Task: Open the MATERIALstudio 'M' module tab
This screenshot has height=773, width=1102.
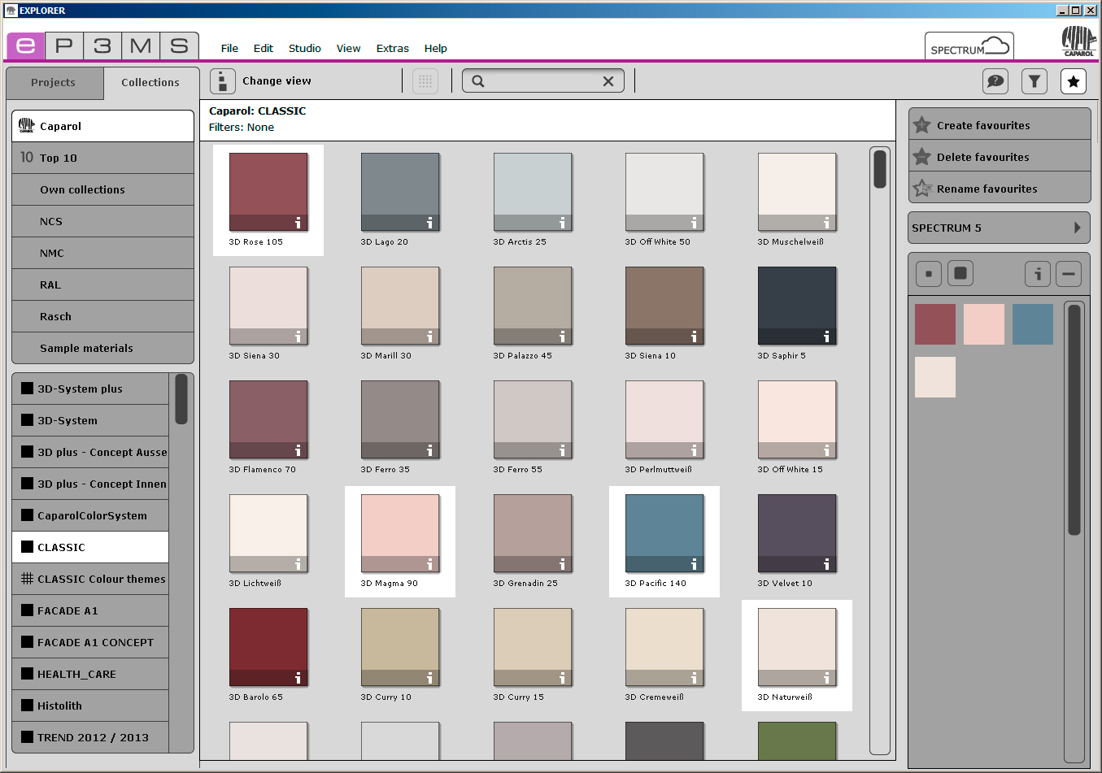Action: coord(141,46)
